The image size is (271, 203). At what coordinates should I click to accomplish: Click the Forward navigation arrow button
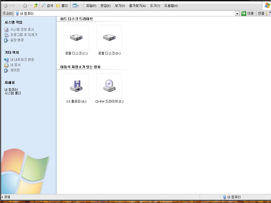click(x=25, y=6)
